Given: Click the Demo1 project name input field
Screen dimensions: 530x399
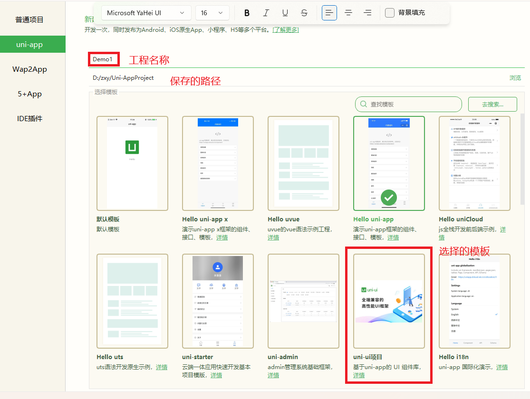Looking at the screenshot, I should 104,59.
